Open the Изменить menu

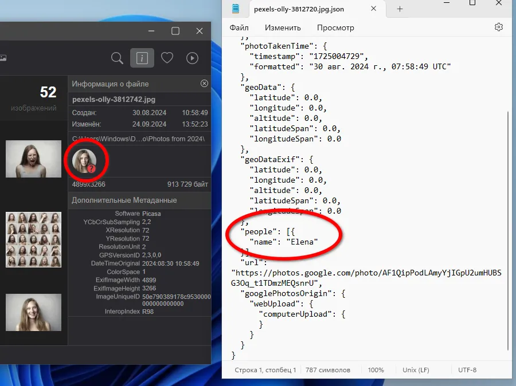[x=283, y=27]
